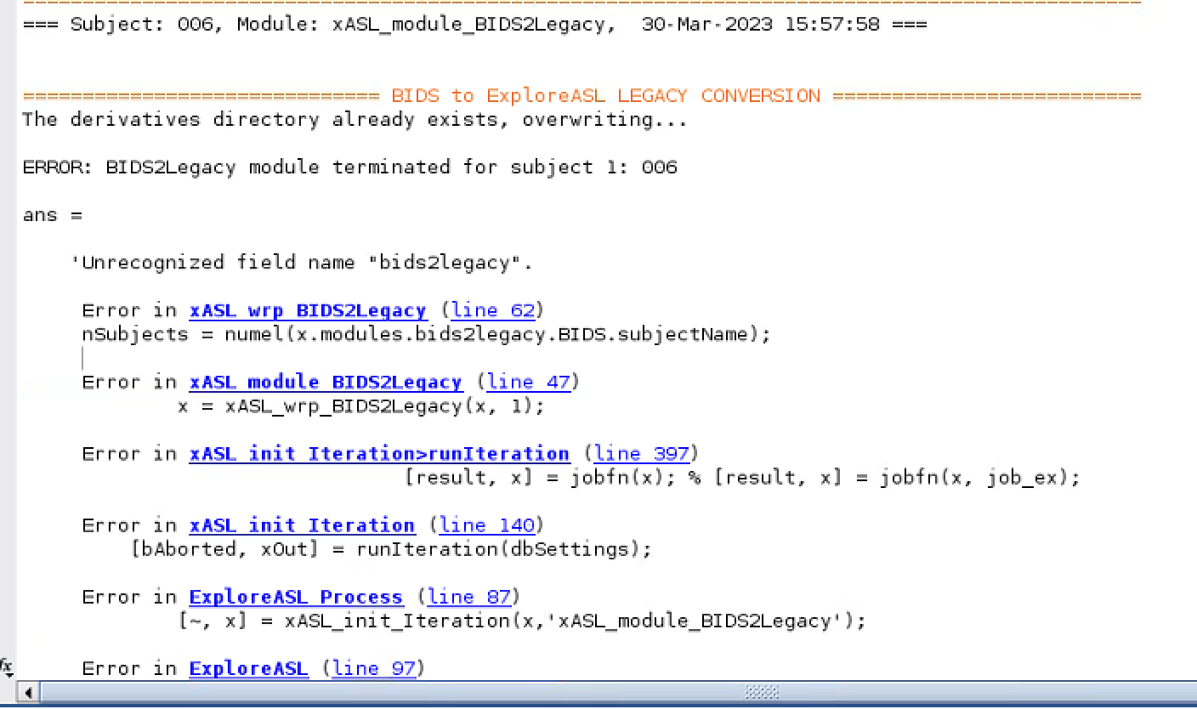Place the cursor on the nSubjects error line
The width and height of the screenshot is (1197, 709).
(425, 334)
